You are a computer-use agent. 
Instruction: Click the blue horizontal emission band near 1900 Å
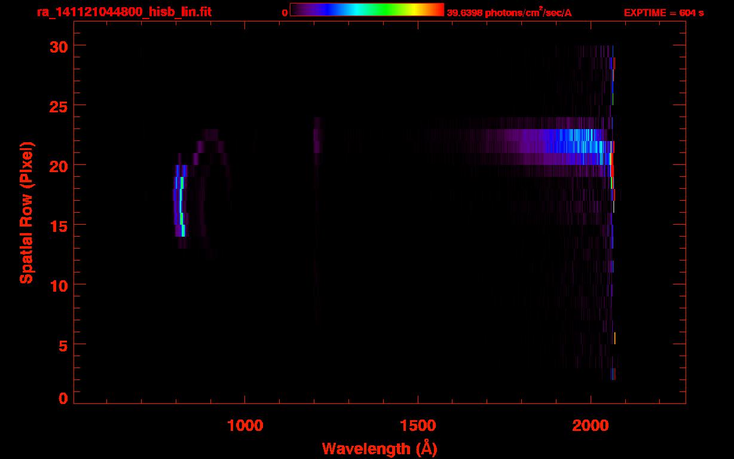(562, 146)
